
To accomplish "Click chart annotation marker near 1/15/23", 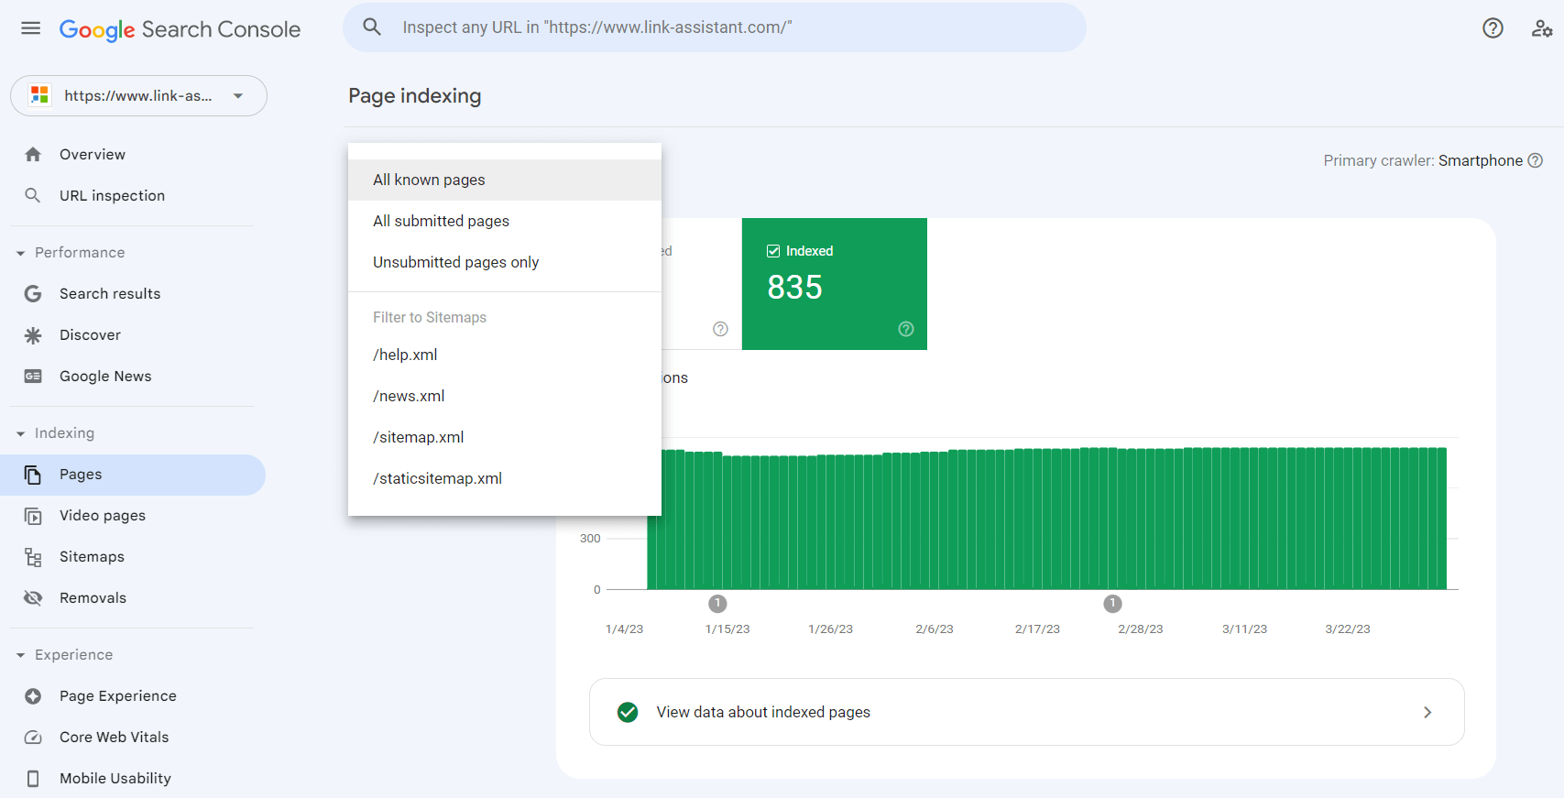I will pyautogui.click(x=717, y=604).
